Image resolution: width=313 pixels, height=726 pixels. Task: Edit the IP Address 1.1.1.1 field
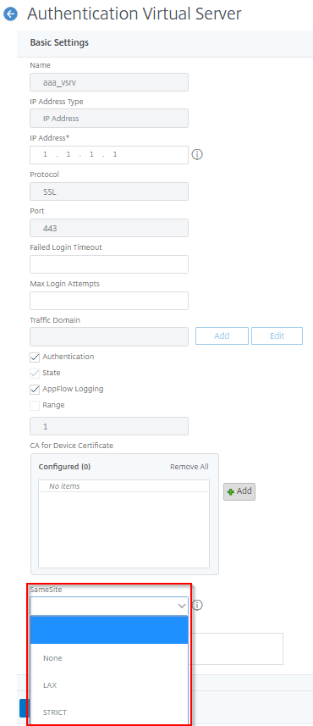pyautogui.click(x=109, y=155)
